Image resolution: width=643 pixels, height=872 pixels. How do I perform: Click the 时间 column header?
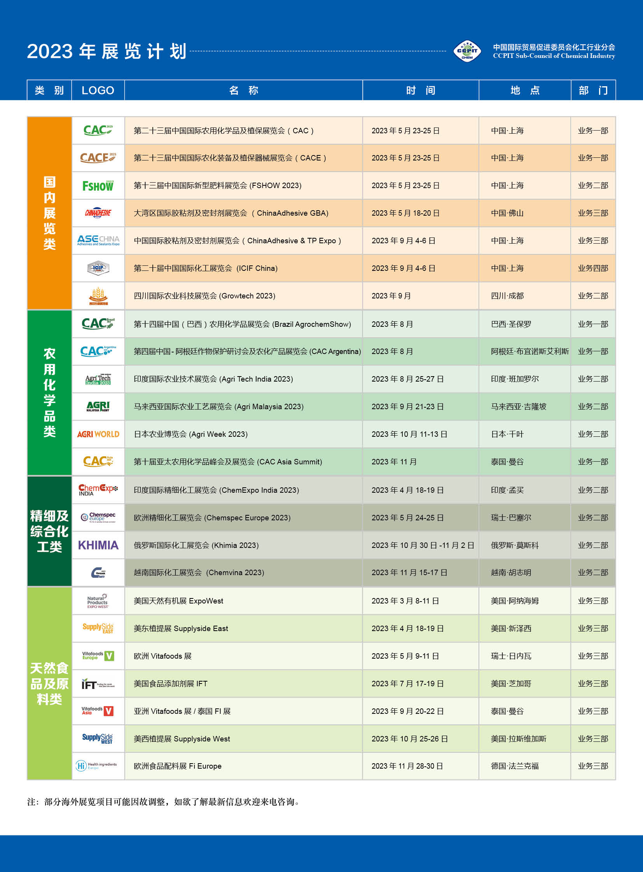tap(421, 90)
